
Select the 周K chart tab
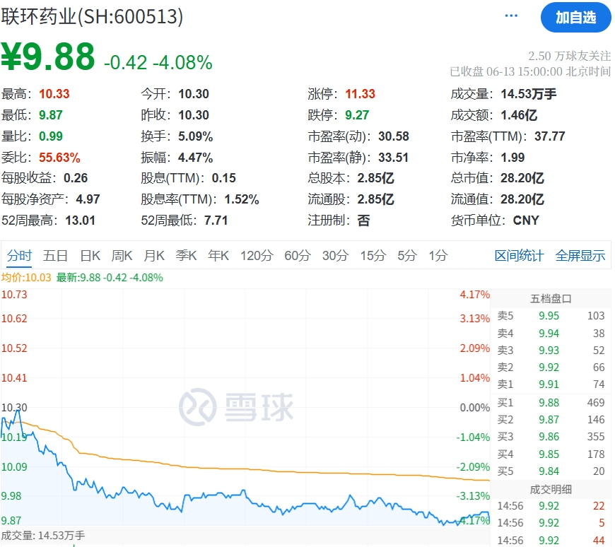click(x=122, y=256)
